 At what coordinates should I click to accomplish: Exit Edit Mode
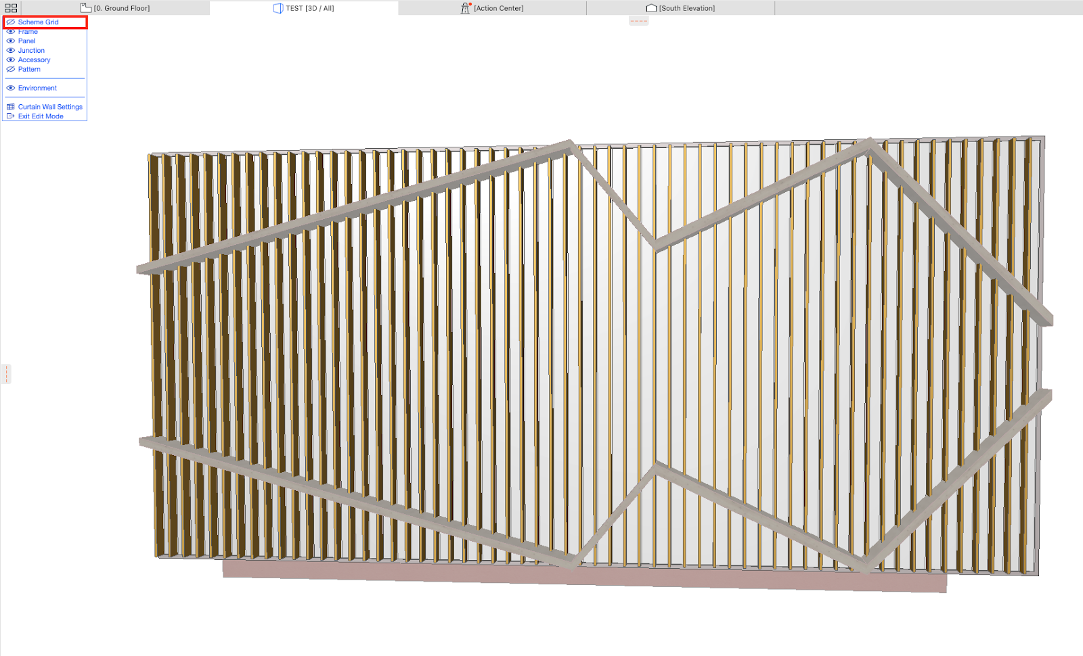[x=40, y=116]
